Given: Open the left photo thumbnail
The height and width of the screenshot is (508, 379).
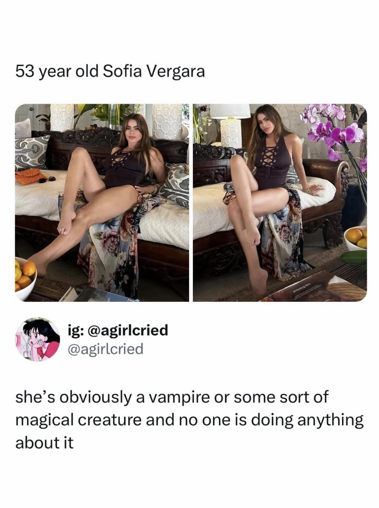Looking at the screenshot, I should click(x=102, y=203).
